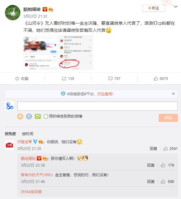181x199 pixels.
Task: Expand all 共564条回复 replies
Action: pos(31,192)
